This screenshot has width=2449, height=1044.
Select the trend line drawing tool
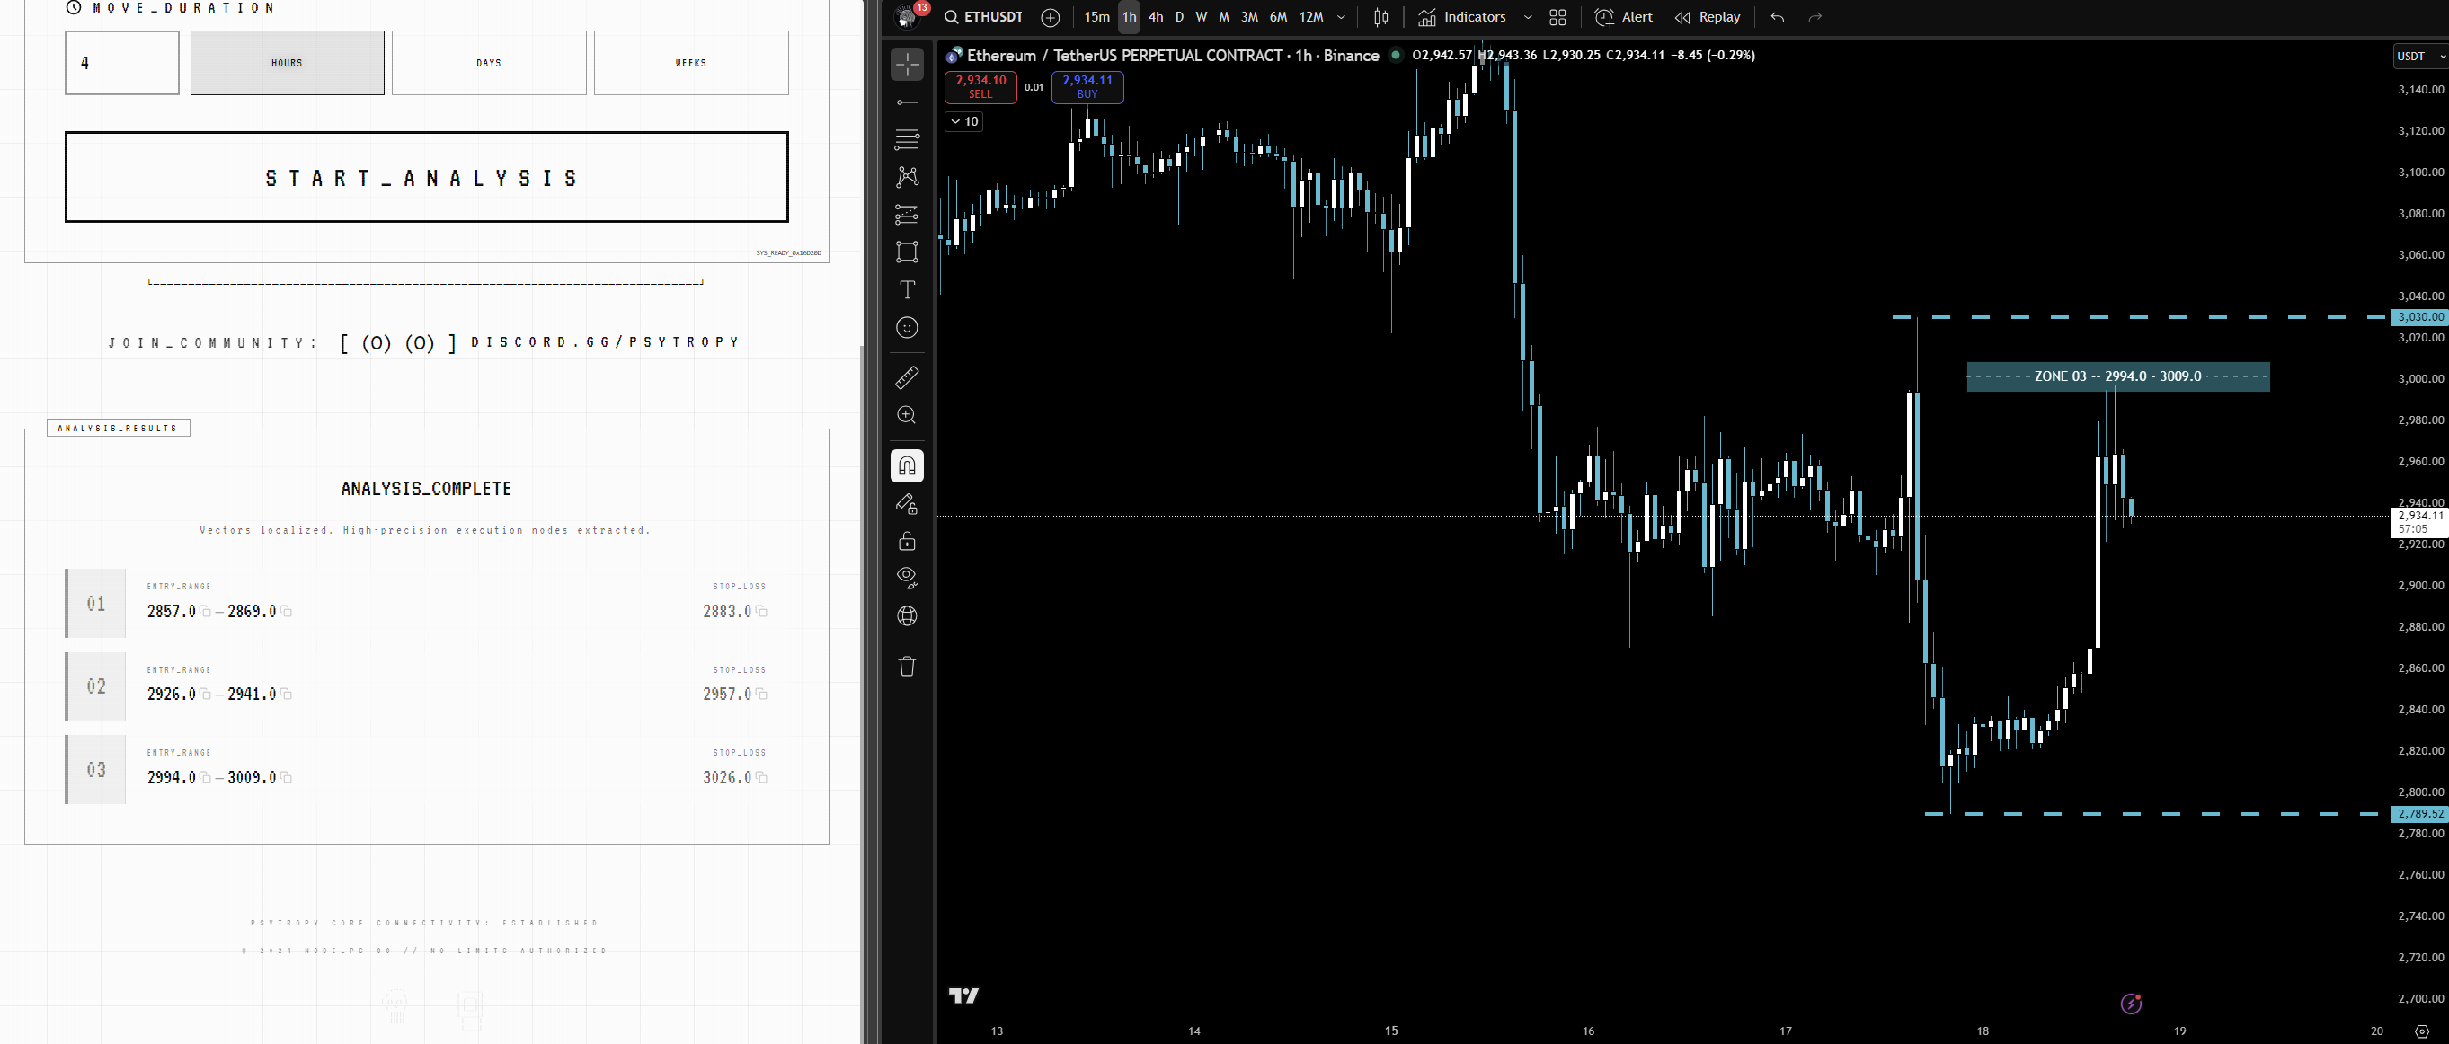coord(907,102)
